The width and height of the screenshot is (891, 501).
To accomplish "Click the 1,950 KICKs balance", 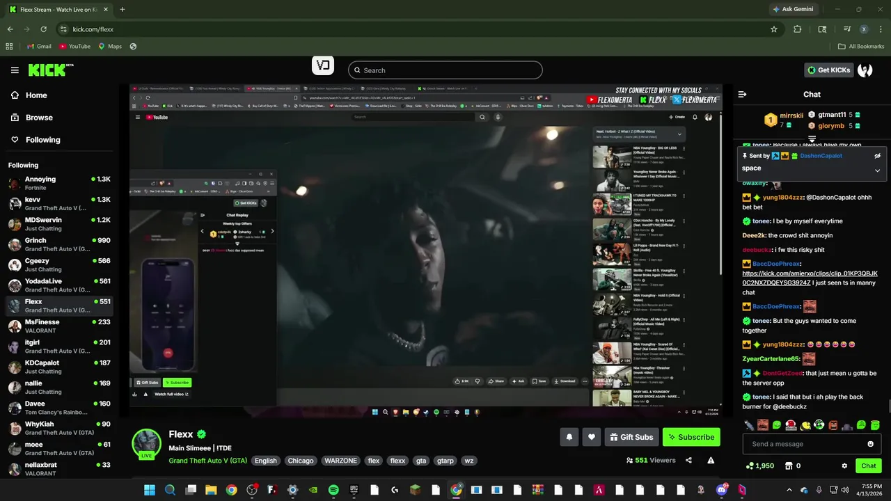I will point(759,466).
